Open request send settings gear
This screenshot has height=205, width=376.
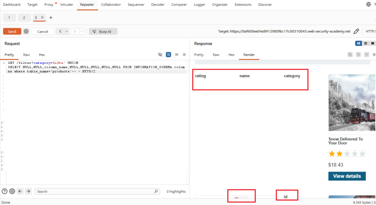[x=26, y=32]
